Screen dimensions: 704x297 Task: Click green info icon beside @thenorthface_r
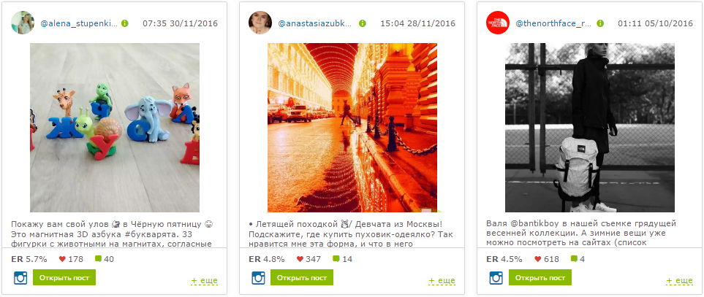(600, 23)
